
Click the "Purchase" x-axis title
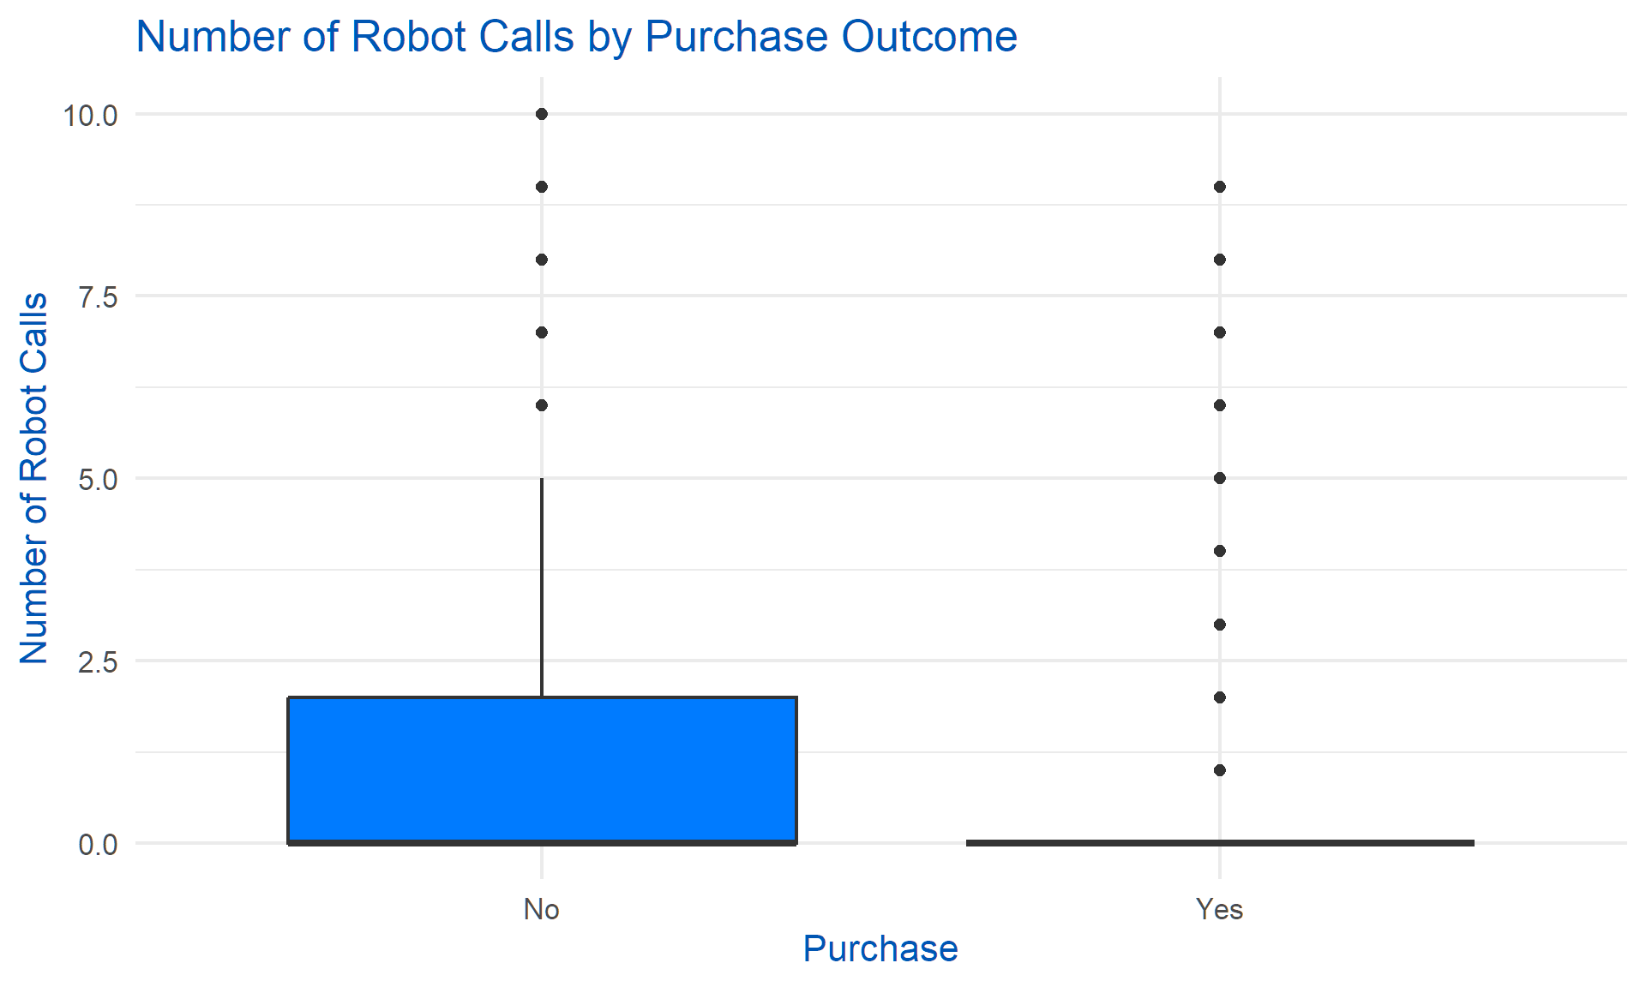click(880, 949)
